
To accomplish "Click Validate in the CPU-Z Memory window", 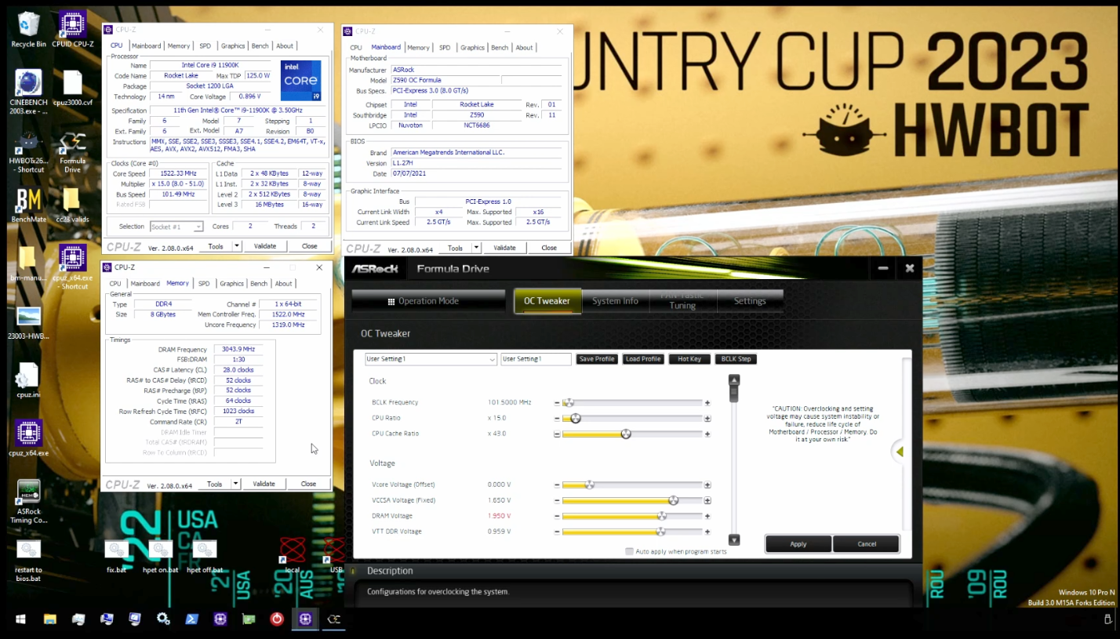I will click(x=264, y=484).
